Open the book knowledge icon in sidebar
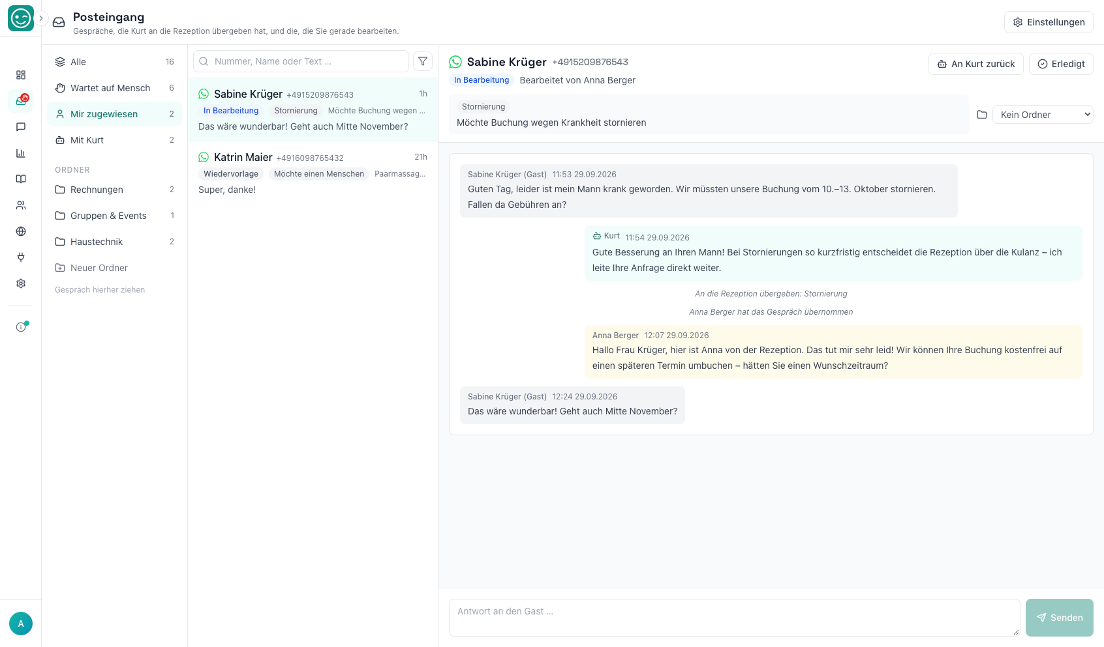The height and width of the screenshot is (647, 1104). tap(21, 179)
